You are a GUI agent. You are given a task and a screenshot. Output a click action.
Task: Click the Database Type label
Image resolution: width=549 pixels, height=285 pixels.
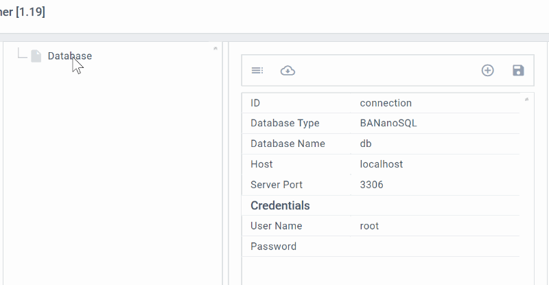[x=285, y=124]
